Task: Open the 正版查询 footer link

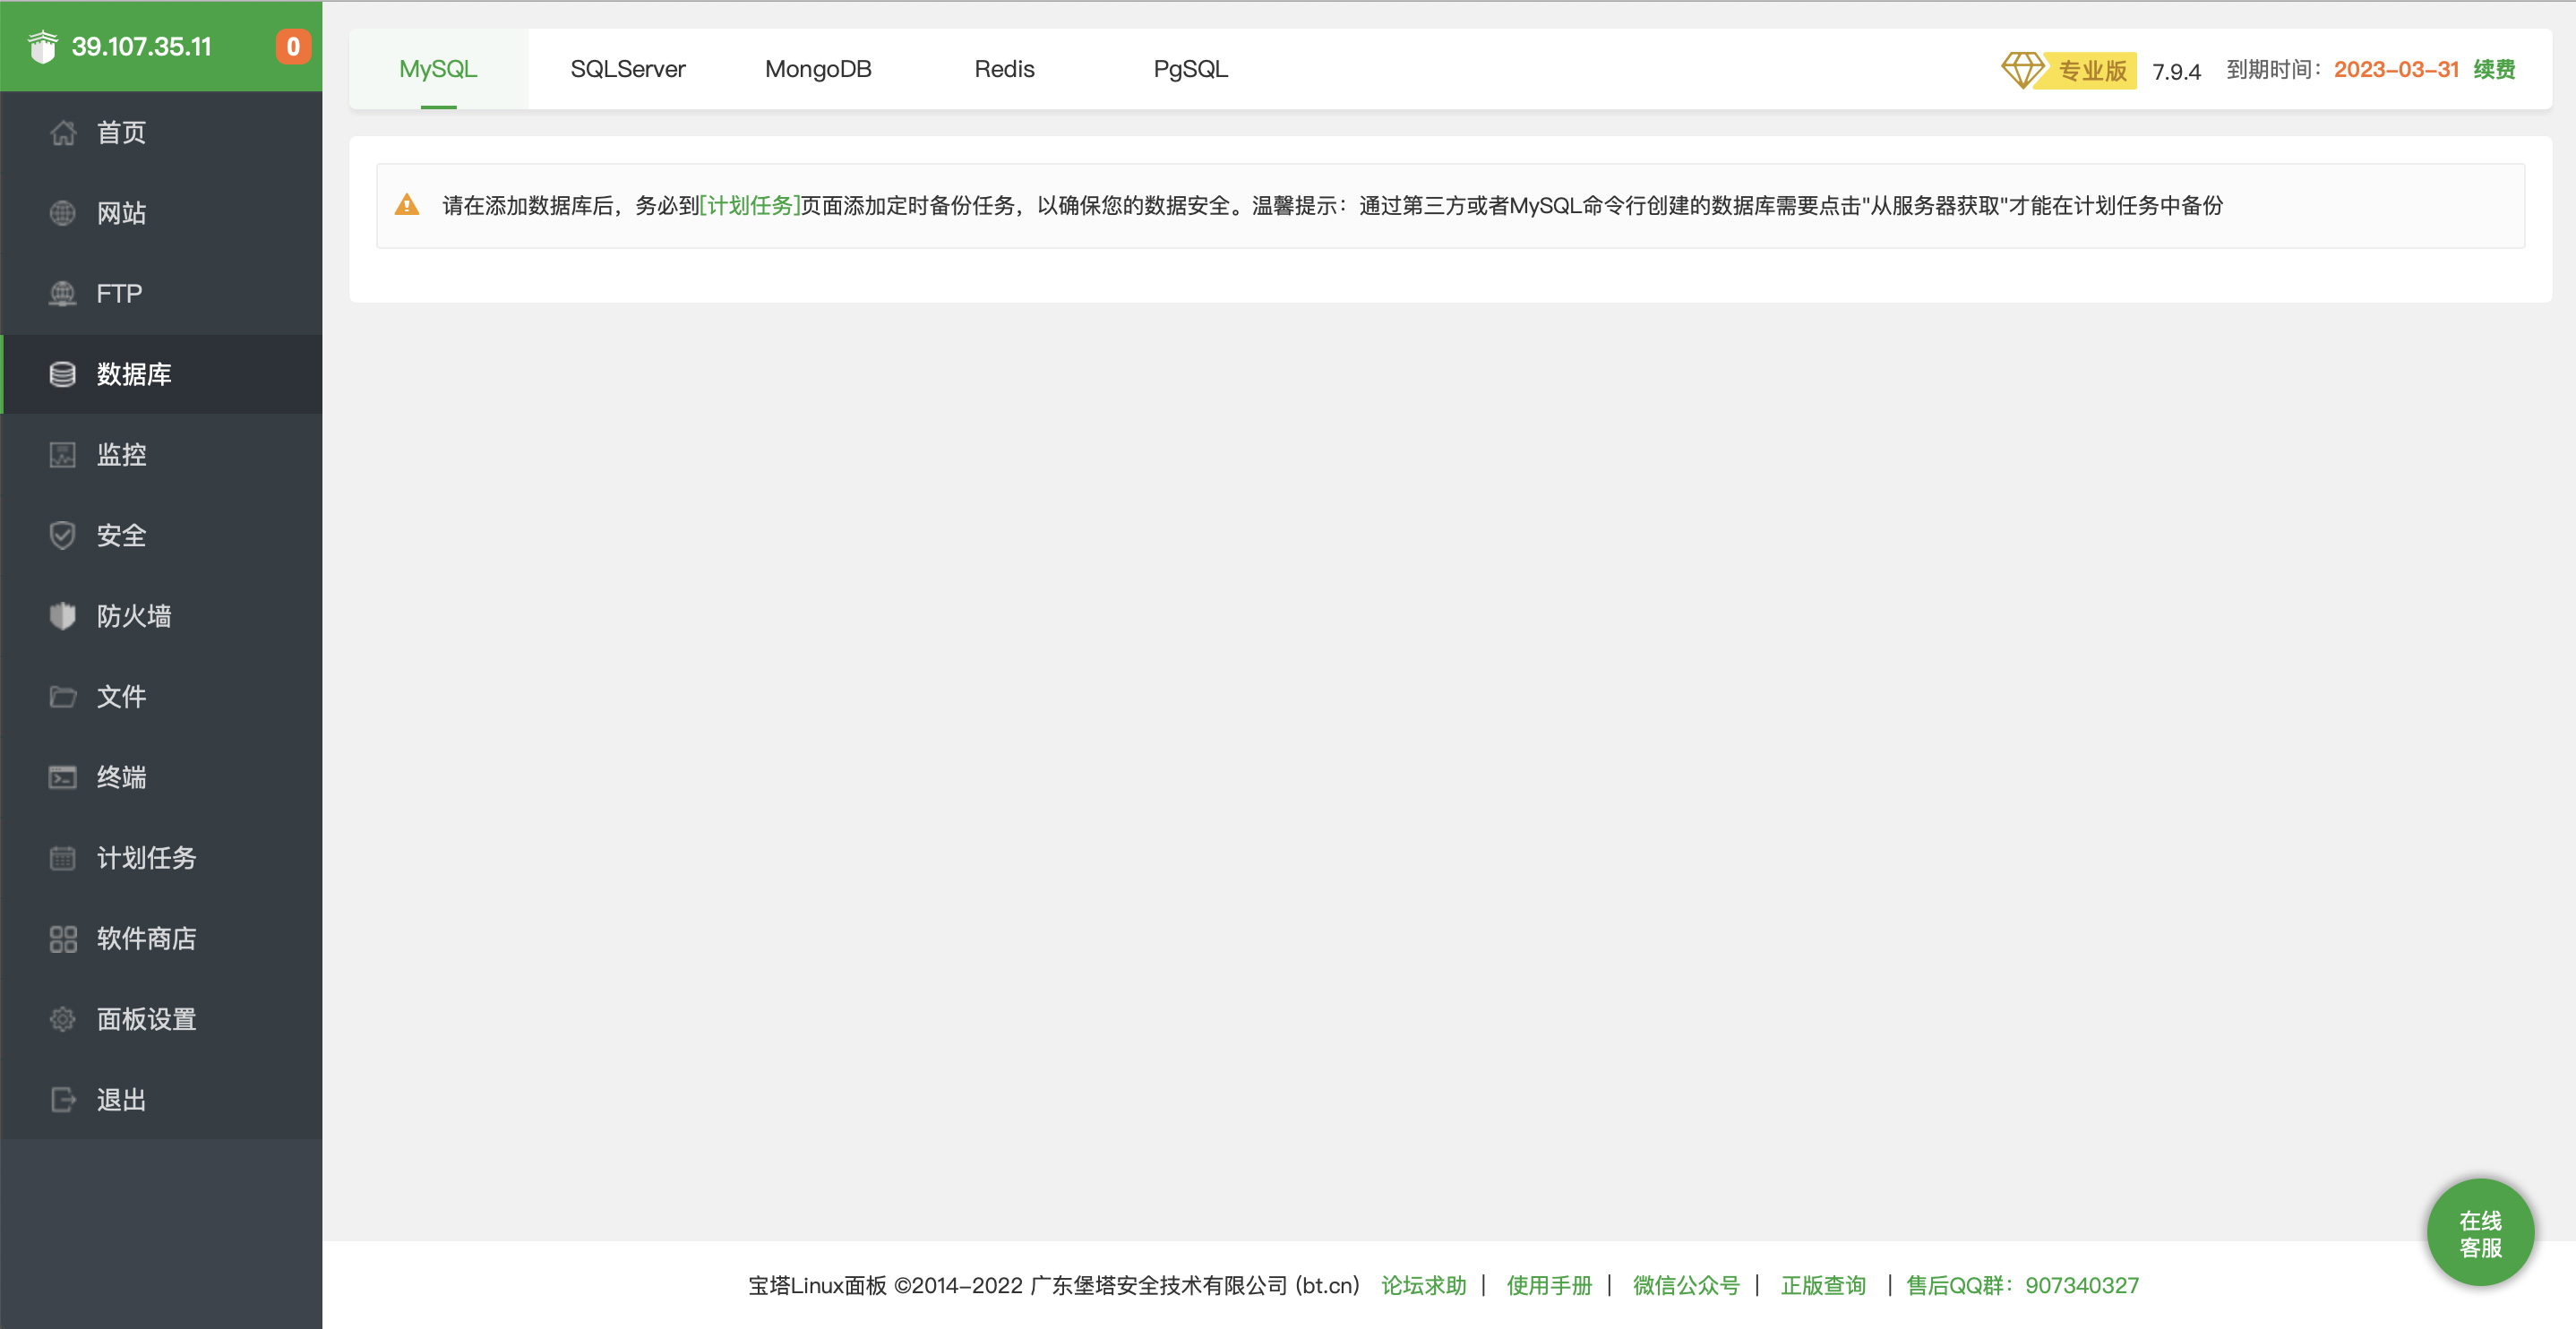Action: click(1823, 1285)
